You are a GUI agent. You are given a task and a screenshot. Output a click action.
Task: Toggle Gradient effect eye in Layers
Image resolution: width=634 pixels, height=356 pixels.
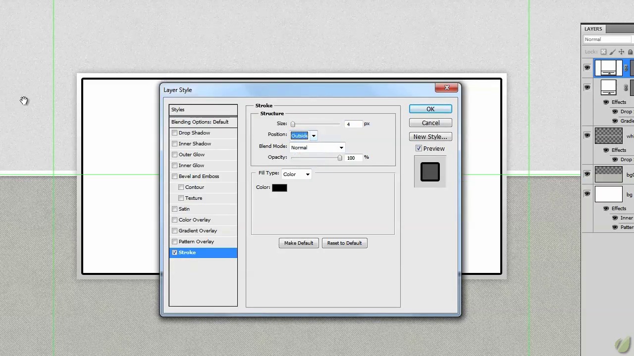coord(615,121)
